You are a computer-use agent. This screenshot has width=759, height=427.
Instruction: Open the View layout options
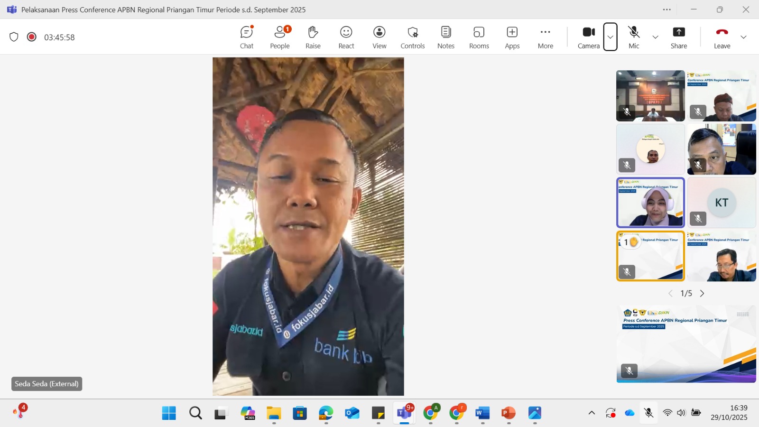pyautogui.click(x=379, y=37)
